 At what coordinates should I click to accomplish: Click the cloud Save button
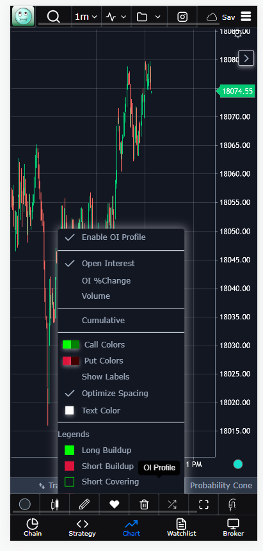221,17
